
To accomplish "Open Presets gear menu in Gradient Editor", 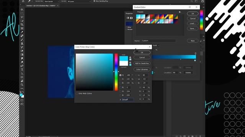I will (180, 12).
